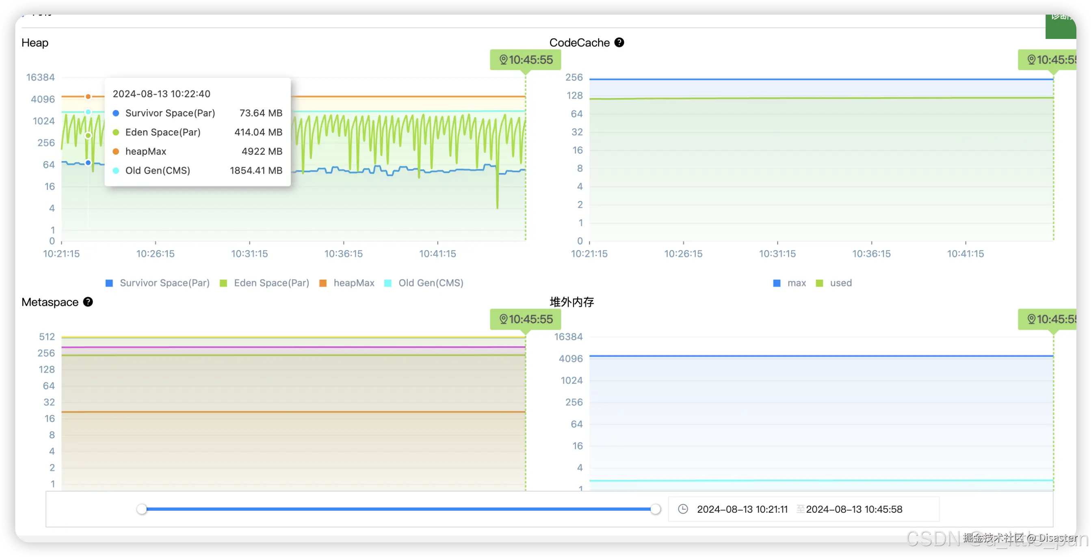The width and height of the screenshot is (1091, 557).
Task: Click the right handle of the time range slider
Action: click(x=655, y=509)
